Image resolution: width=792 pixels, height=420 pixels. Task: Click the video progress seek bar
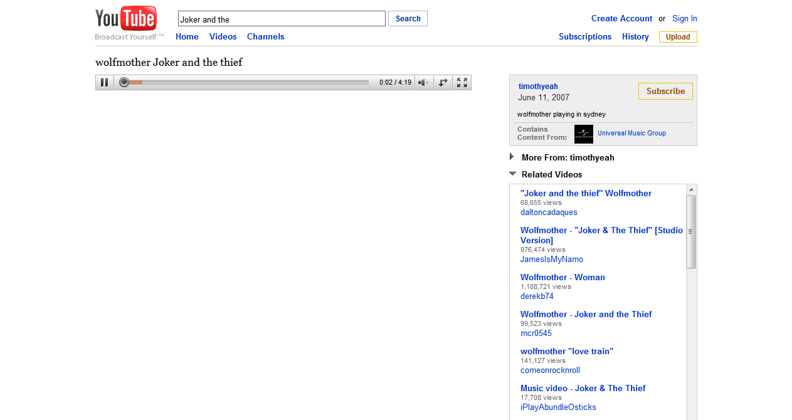(245, 82)
